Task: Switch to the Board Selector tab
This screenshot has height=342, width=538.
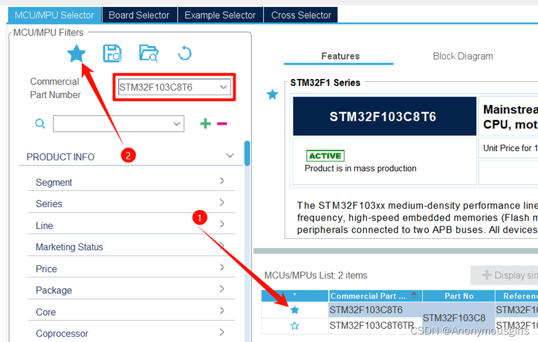Action: [139, 15]
